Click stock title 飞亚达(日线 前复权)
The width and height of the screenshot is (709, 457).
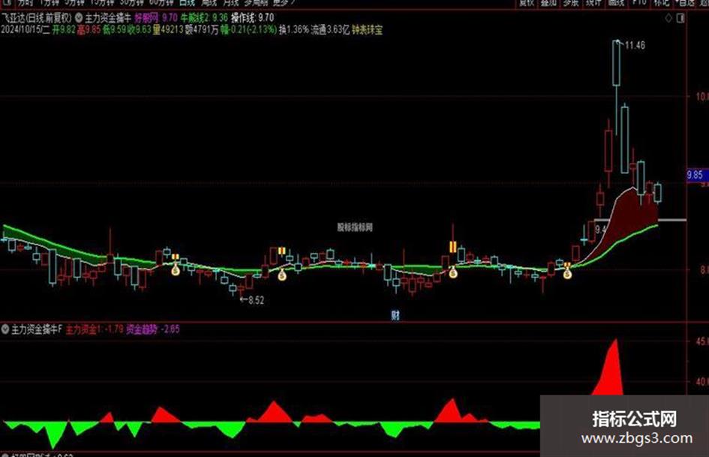pyautogui.click(x=36, y=18)
